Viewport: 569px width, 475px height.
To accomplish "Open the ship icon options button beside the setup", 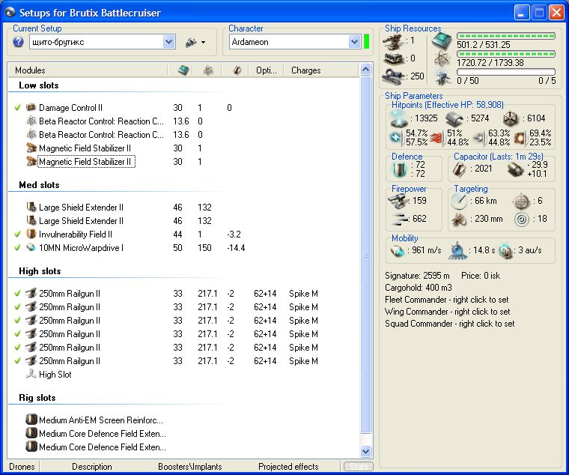I will pos(195,43).
